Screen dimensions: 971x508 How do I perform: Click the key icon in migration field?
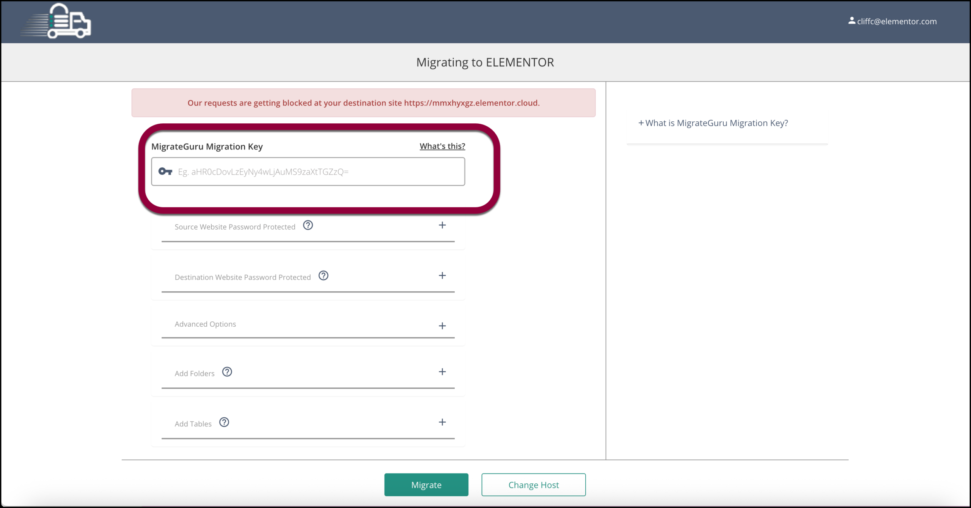[165, 171]
